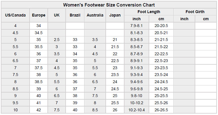Select the US/Canada size 9.5 cell
The width and height of the screenshot is (218, 115).
pyautogui.click(x=15, y=103)
